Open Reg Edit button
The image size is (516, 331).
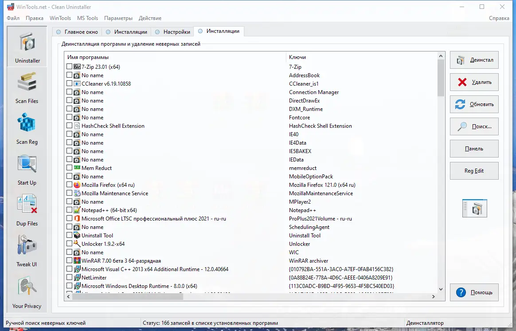[474, 171]
